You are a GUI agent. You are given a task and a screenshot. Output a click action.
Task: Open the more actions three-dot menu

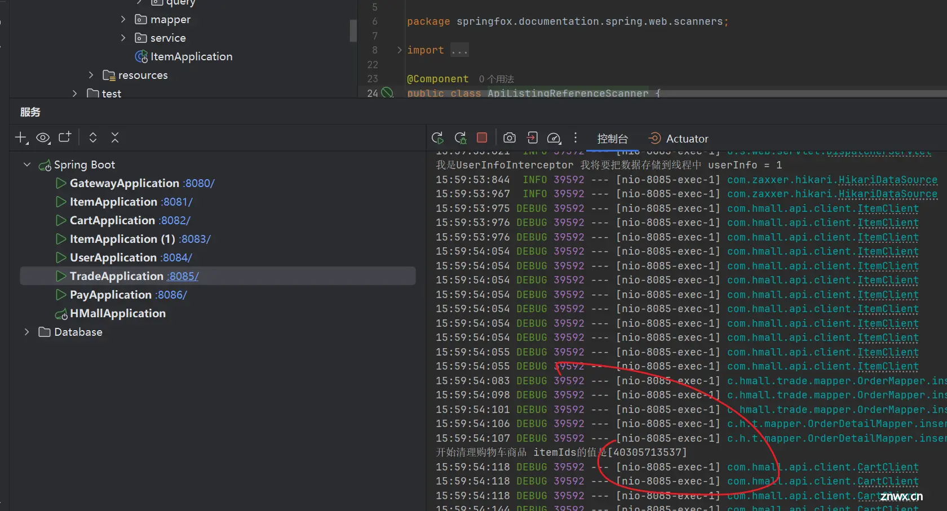576,137
